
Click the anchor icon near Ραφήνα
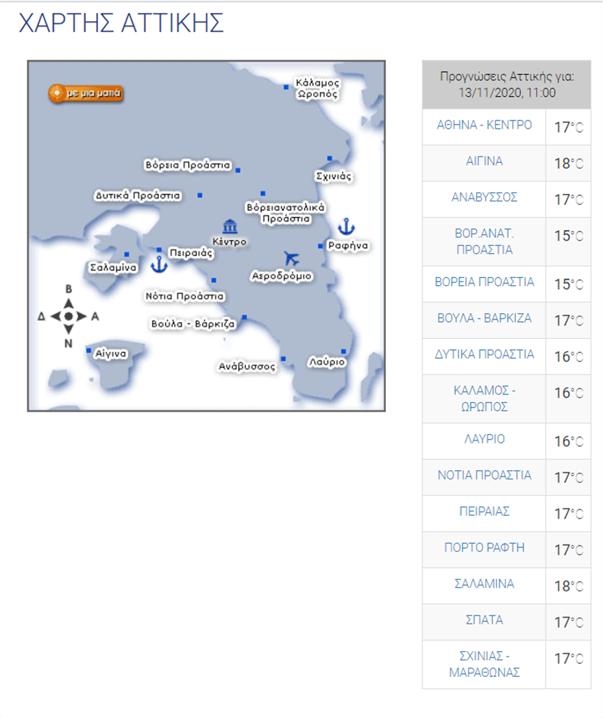click(x=347, y=225)
